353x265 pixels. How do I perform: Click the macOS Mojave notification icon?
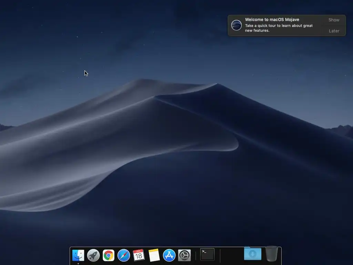[x=236, y=25]
